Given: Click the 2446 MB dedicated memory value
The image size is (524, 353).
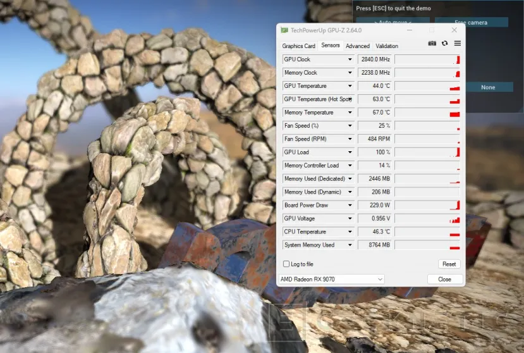Looking at the screenshot, I should click(375, 178).
